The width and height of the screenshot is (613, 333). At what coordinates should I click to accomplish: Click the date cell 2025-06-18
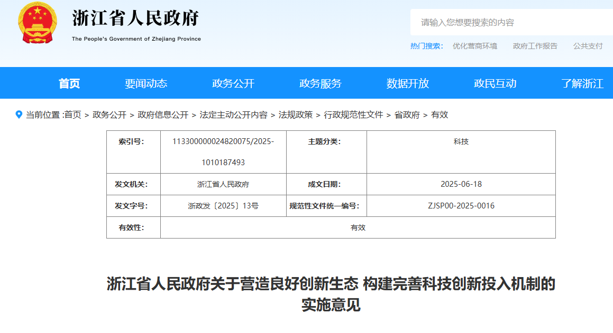[x=461, y=184]
